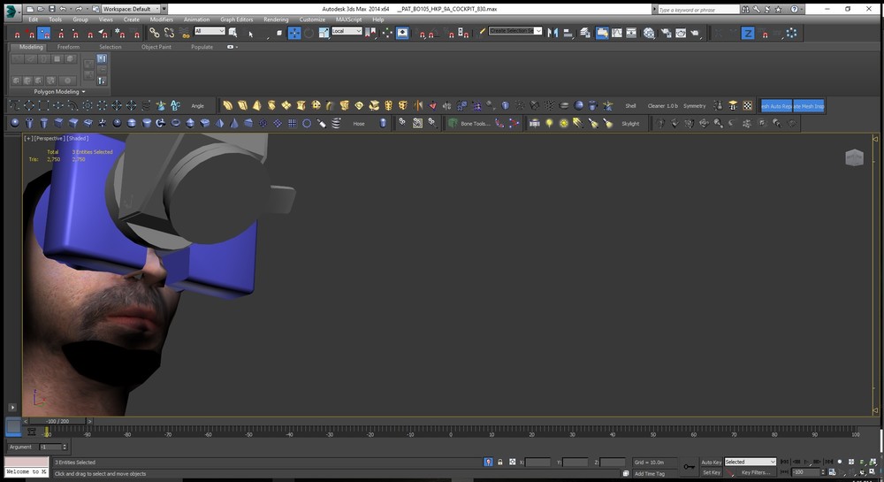
Task: Open the Mirror tool in main toolbar
Action: [x=553, y=33]
